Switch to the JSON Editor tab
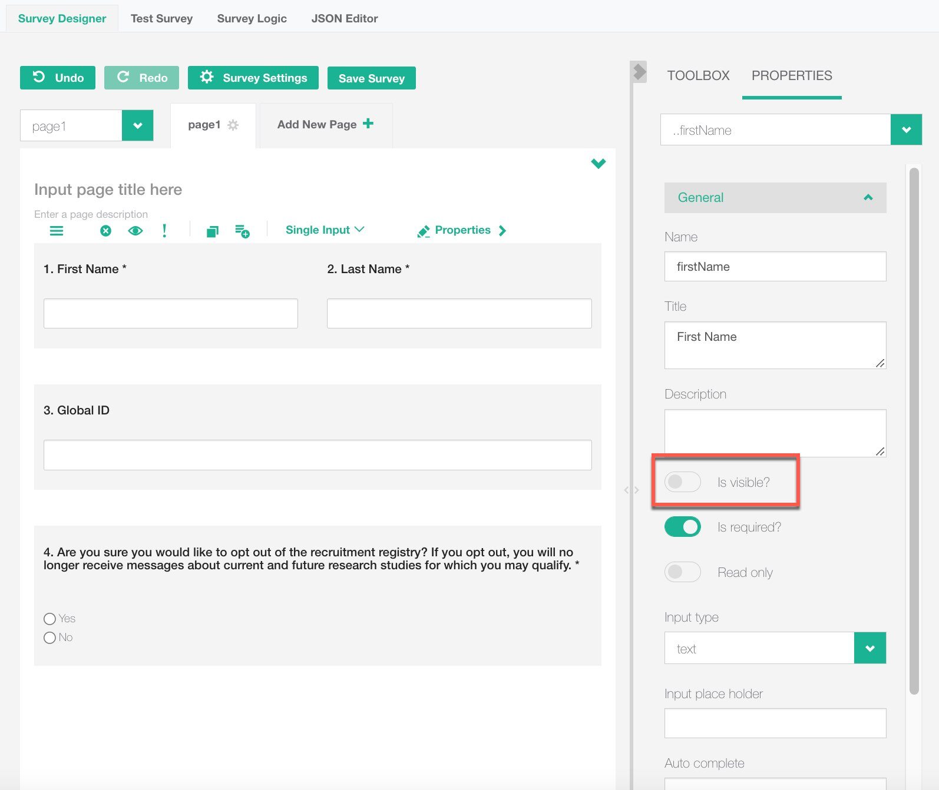 tap(345, 18)
